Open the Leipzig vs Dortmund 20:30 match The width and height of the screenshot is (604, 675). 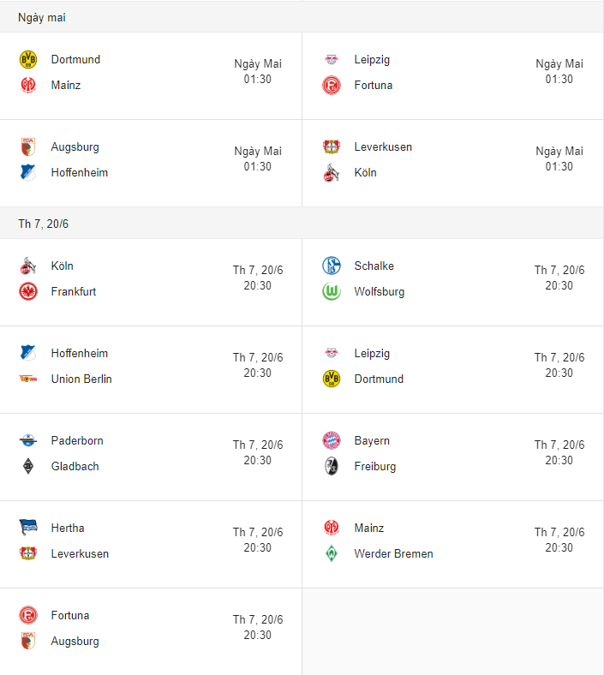[x=453, y=370]
